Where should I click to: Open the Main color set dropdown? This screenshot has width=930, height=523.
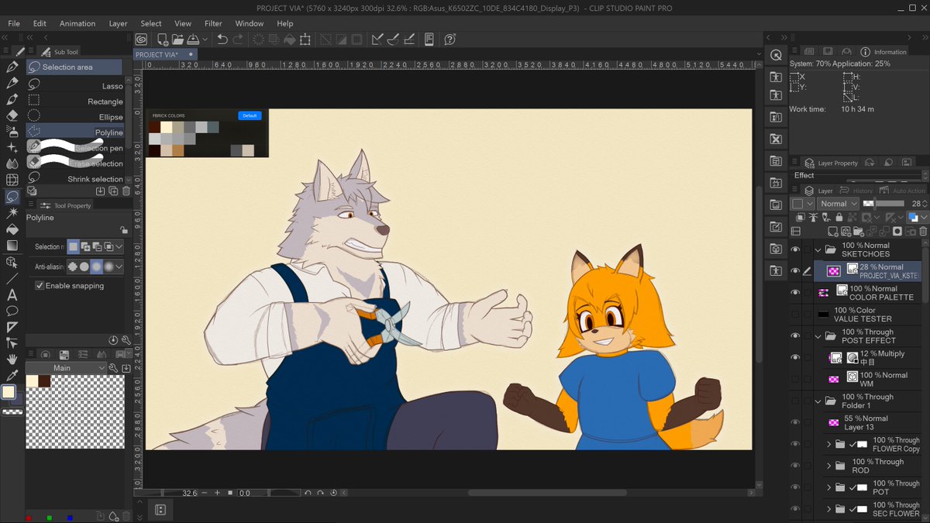66,368
